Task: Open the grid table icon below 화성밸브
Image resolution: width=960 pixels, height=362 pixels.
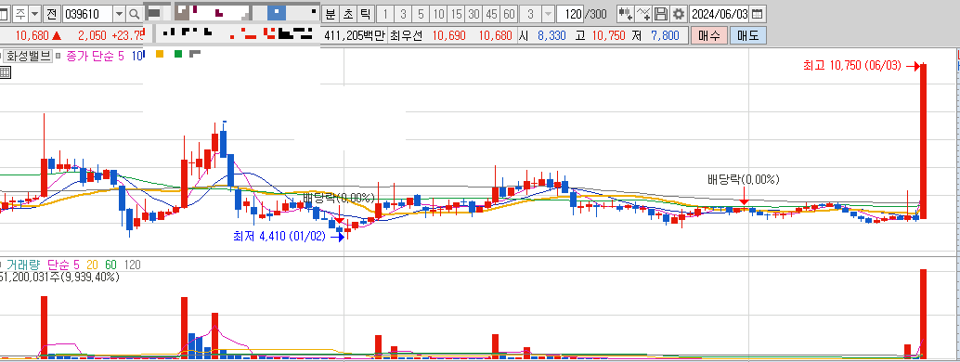Action: tap(5, 72)
